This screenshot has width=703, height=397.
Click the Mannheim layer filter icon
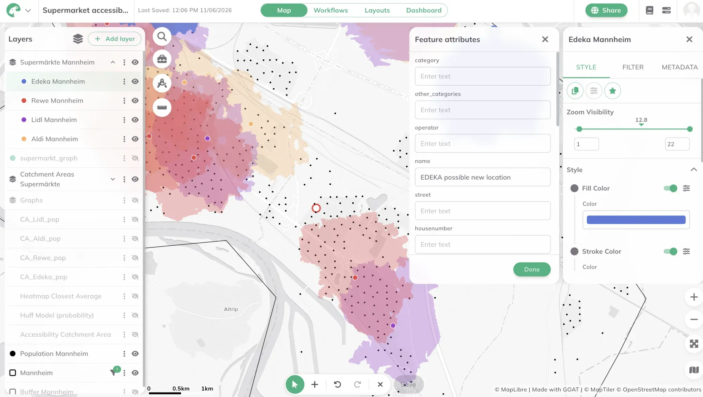(x=114, y=372)
